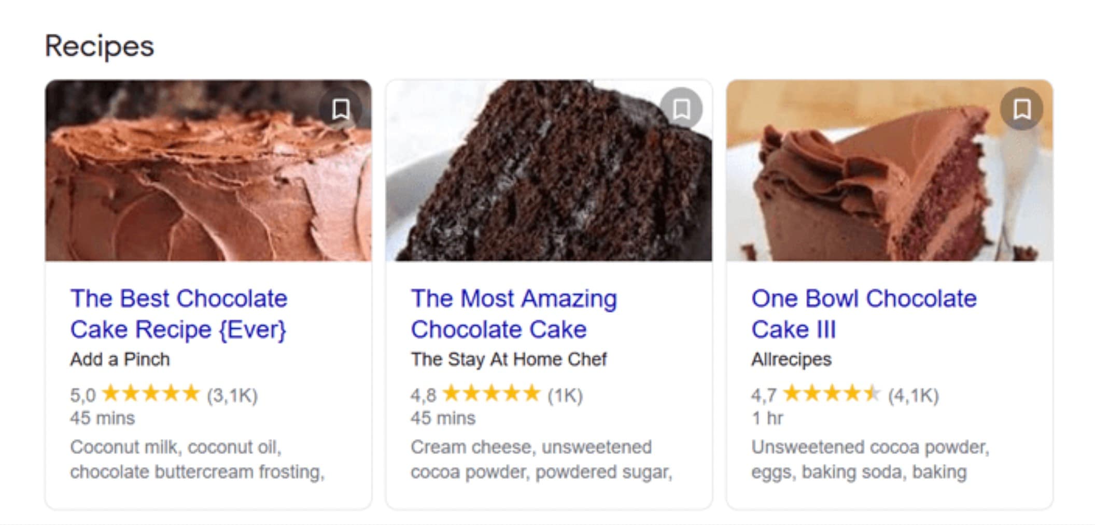Click the bookmark icon on the Add a Pinch recipe

click(341, 108)
